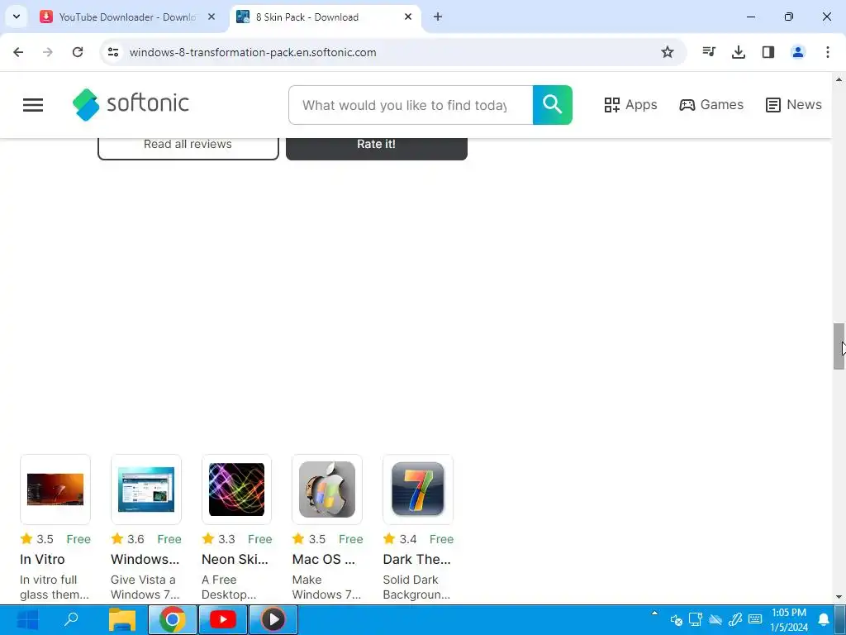
Task: Go back to the previous page
Action: (x=18, y=52)
